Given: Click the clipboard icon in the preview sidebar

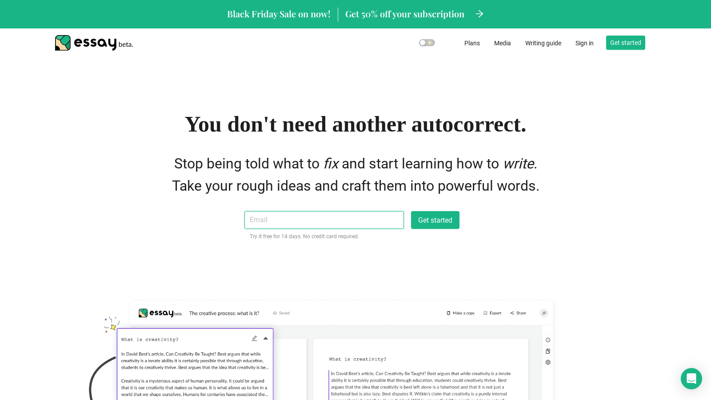Looking at the screenshot, I should tap(548, 351).
